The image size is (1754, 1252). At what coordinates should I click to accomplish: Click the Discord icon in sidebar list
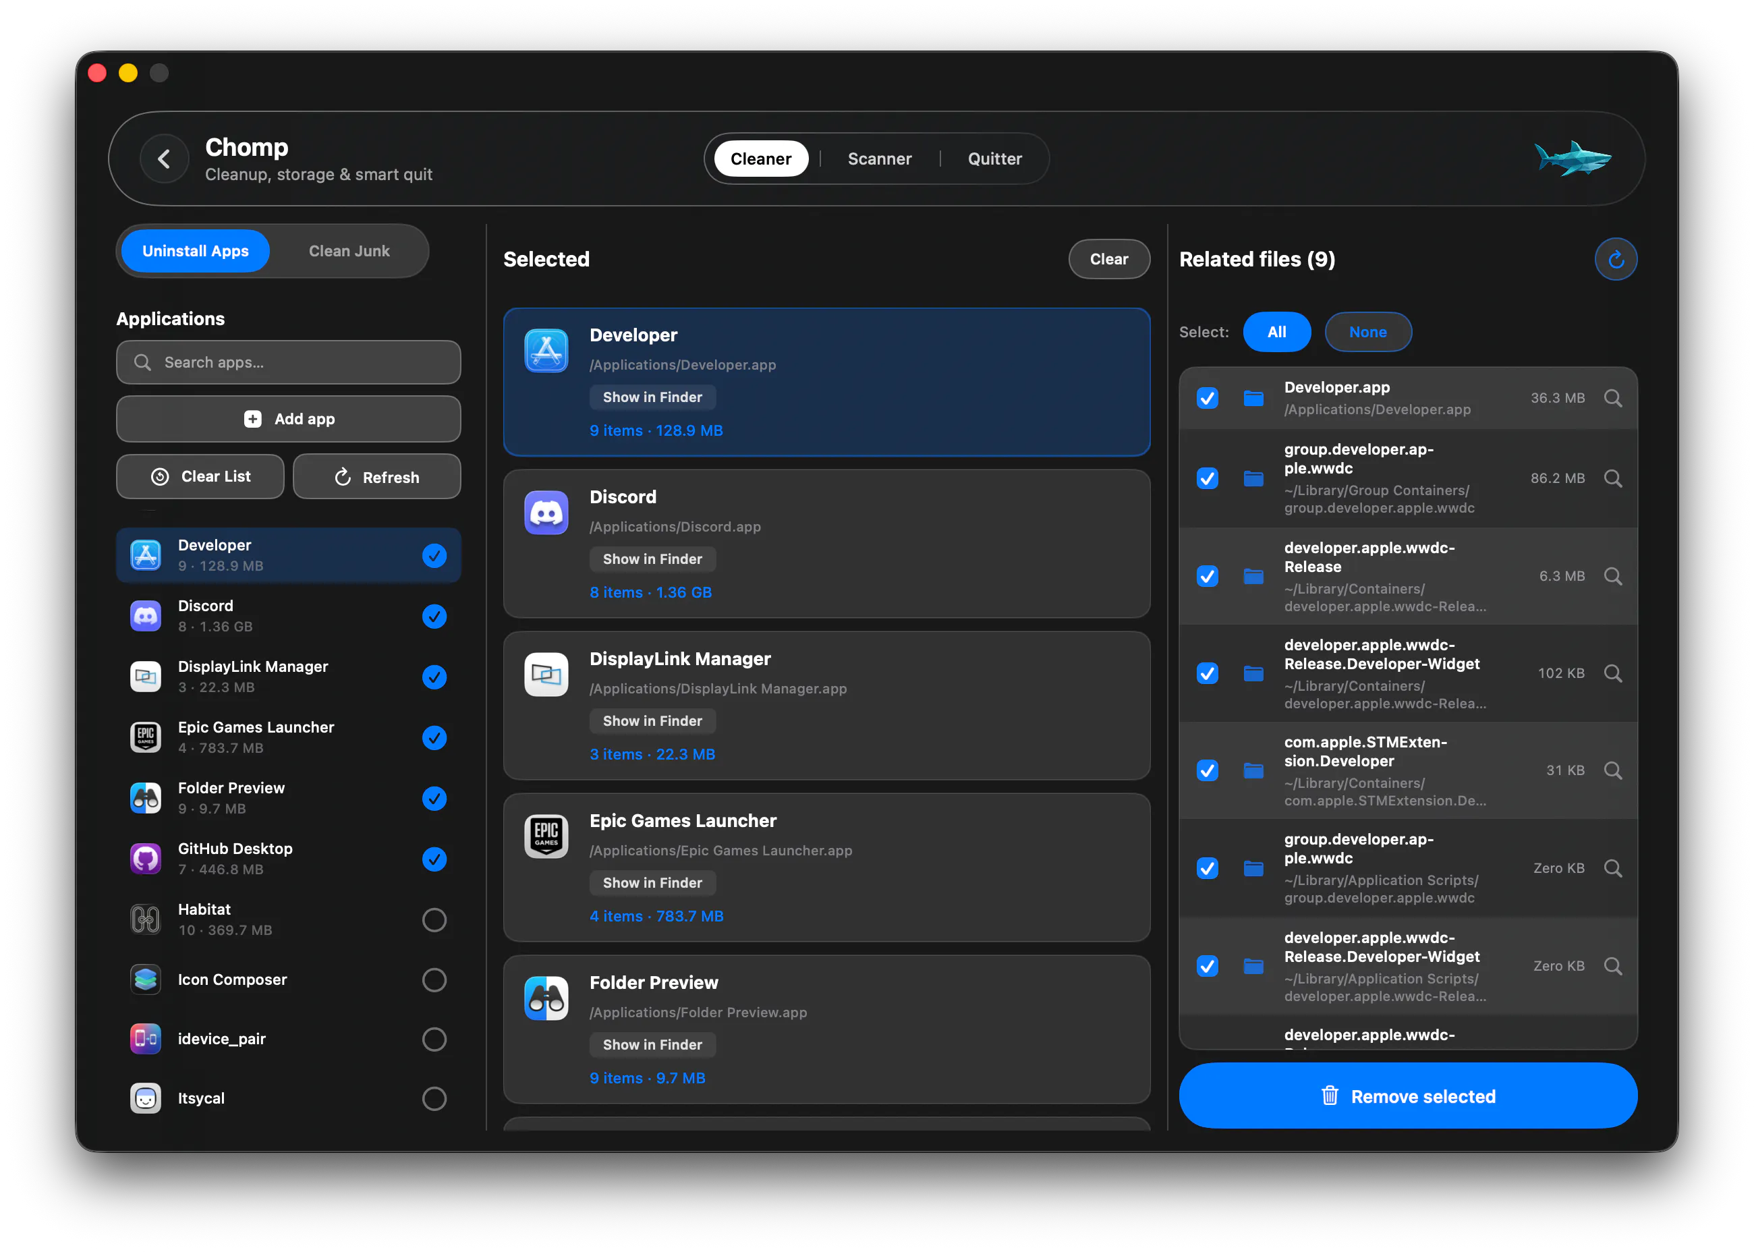coord(146,616)
